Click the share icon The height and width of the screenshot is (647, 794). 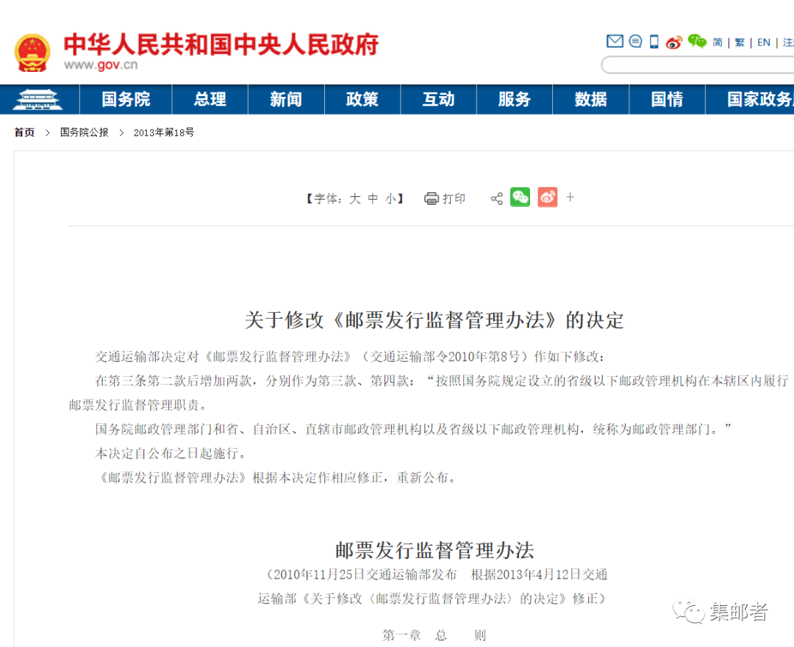pos(497,198)
